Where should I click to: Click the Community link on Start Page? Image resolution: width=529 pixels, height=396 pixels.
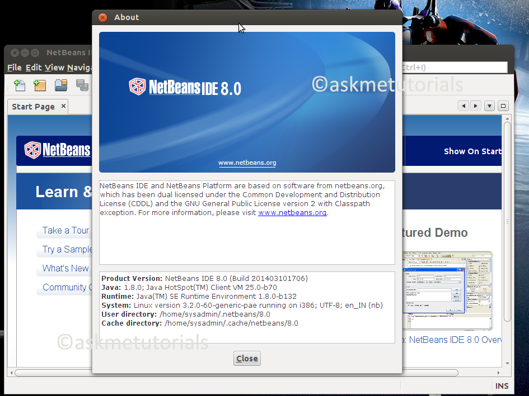point(67,287)
